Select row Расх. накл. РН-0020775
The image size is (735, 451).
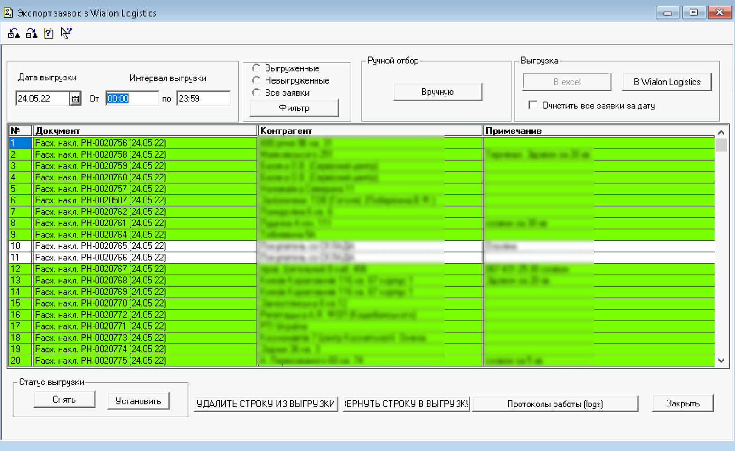pos(362,361)
